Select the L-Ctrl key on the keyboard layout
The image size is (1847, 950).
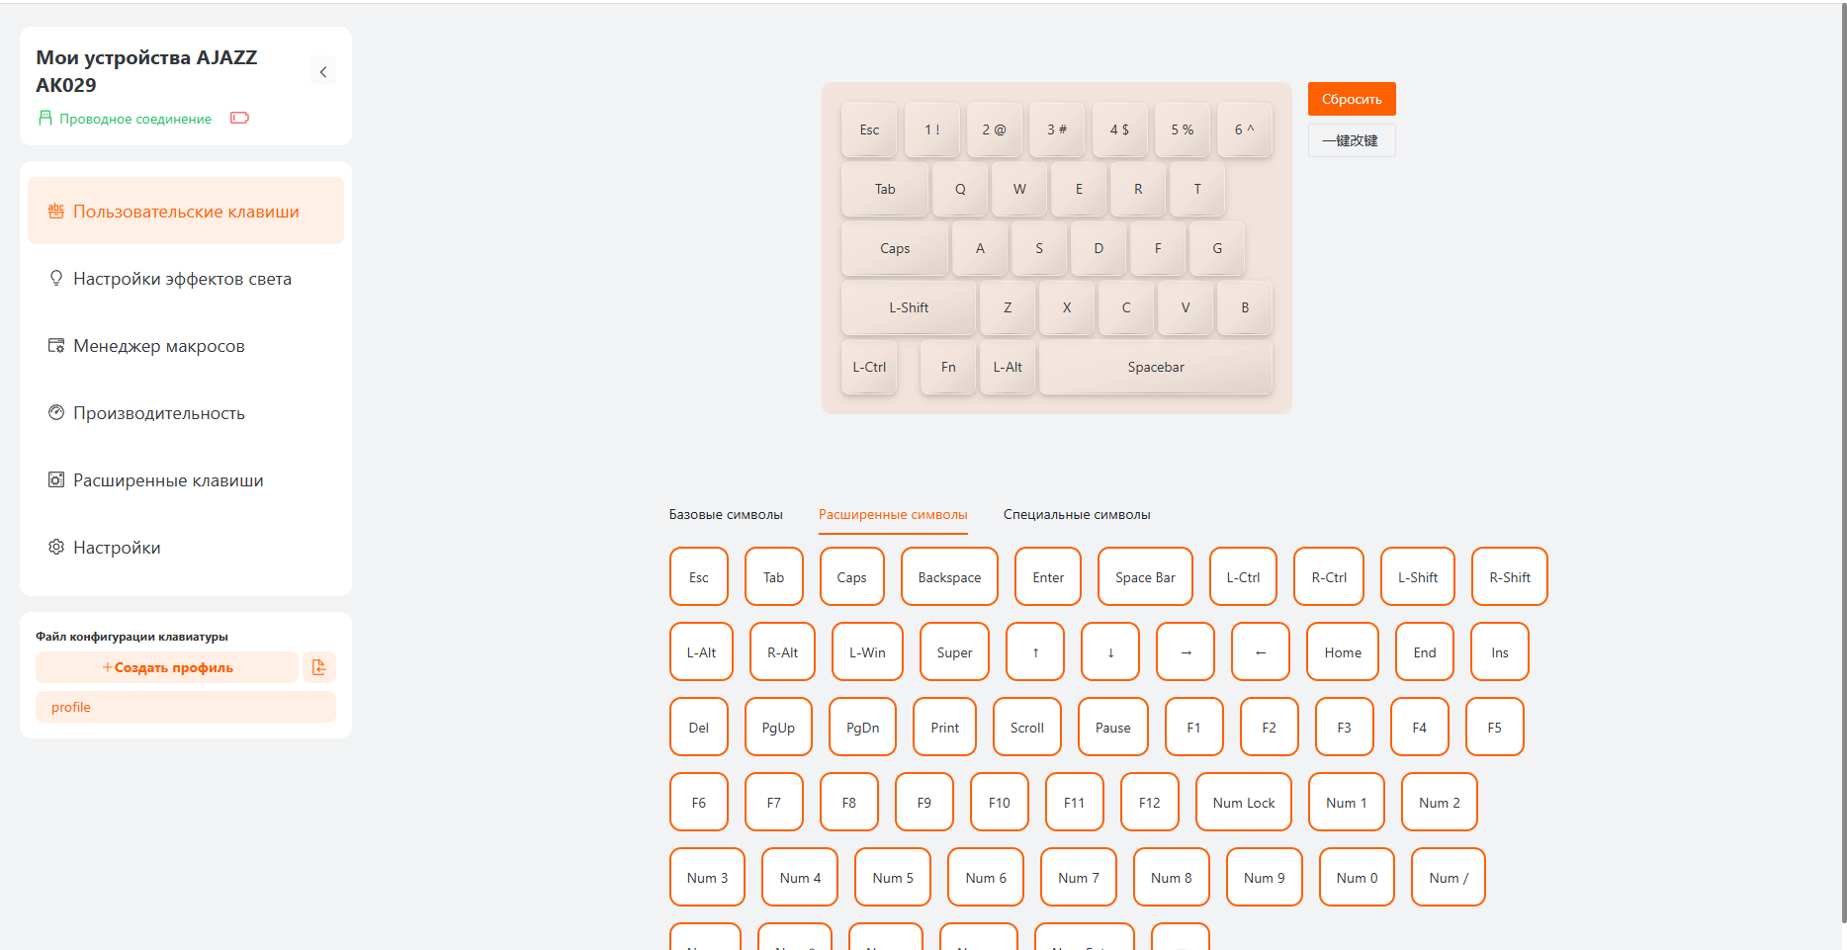[869, 367]
